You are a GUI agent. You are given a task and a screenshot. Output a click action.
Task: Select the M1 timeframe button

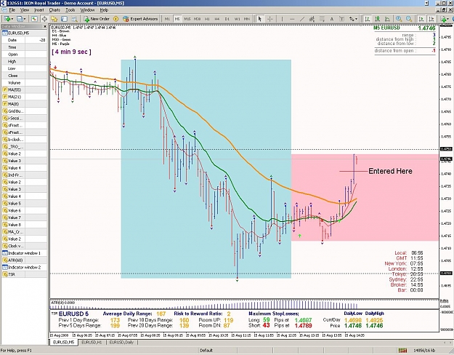(167, 19)
